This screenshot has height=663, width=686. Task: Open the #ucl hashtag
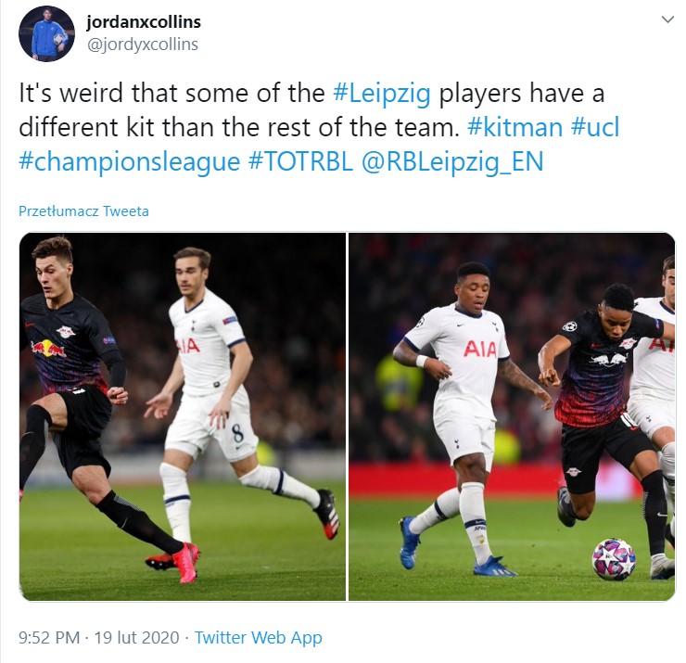pos(595,127)
